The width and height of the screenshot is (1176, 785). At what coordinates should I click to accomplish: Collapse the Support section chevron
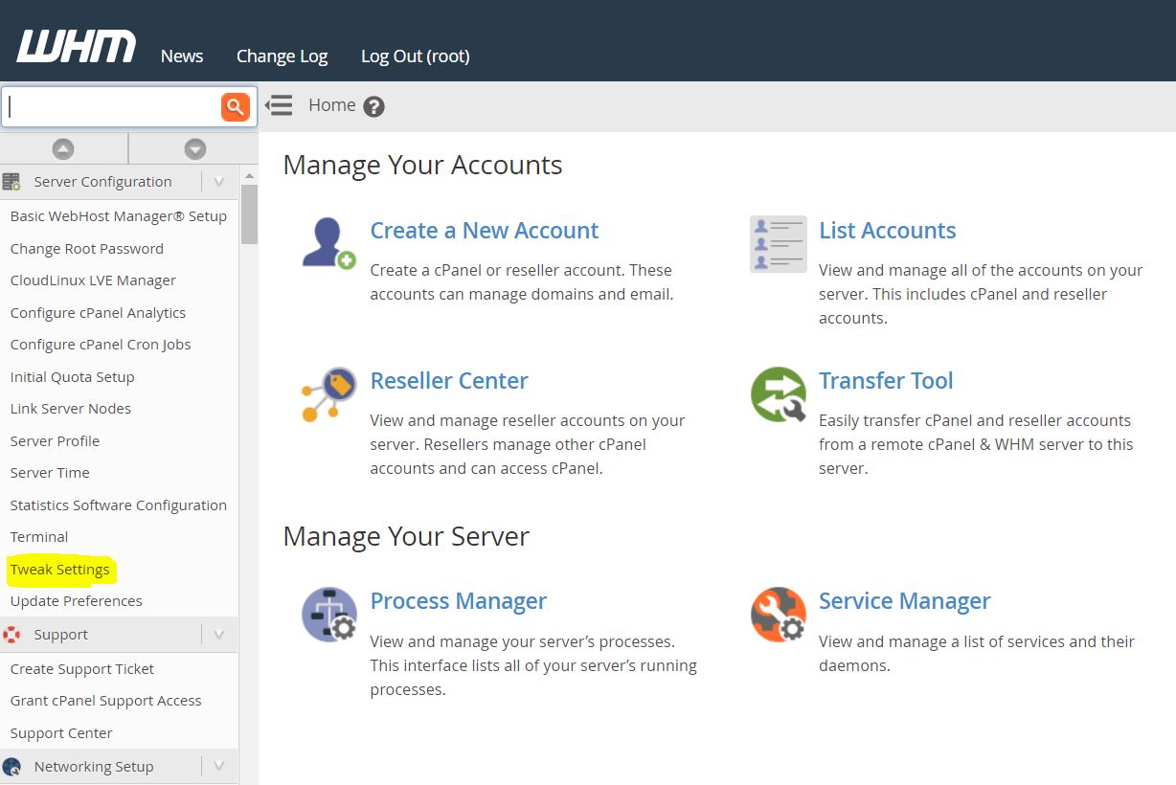click(218, 635)
